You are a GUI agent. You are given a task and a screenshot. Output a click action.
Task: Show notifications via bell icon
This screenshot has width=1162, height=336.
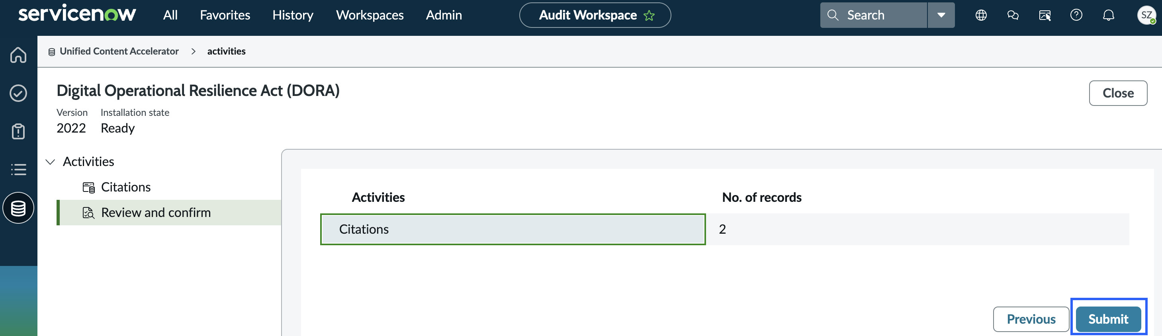pos(1108,16)
